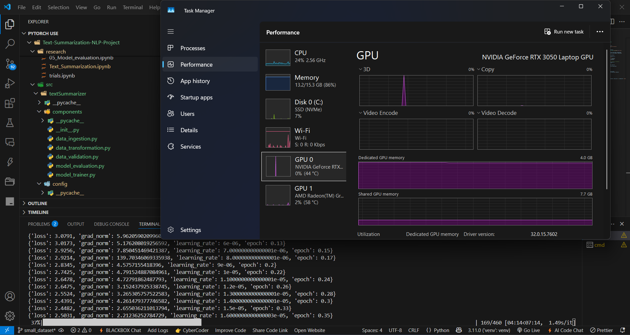Select App history in Task Manager
Screen dimensions: 630x335
point(195,81)
